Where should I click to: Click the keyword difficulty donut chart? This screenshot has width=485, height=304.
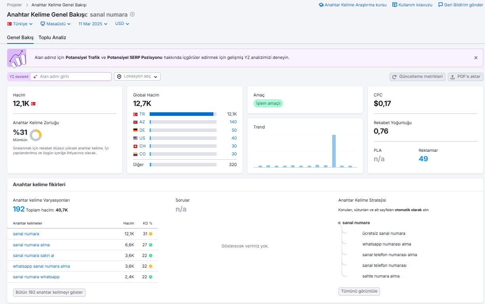(36, 135)
